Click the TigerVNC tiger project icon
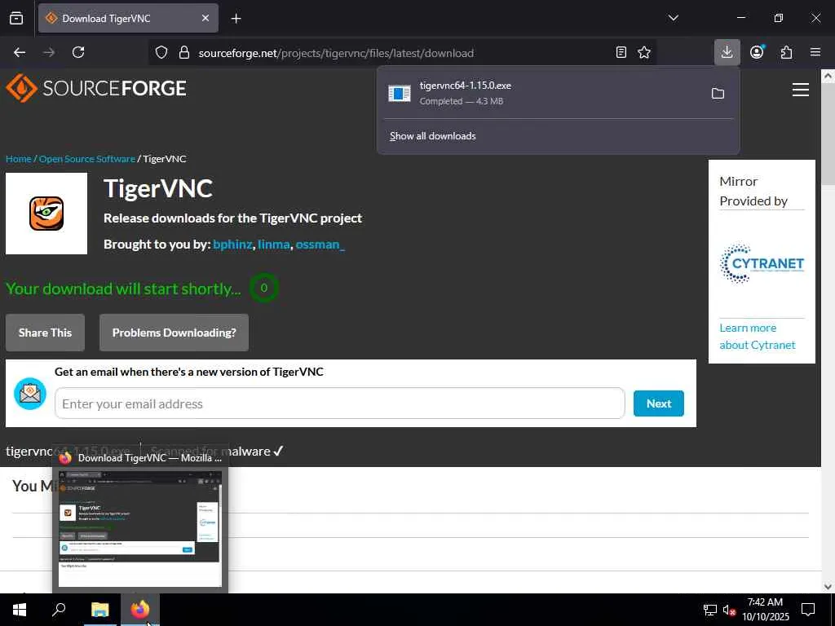835x626 pixels. tap(46, 214)
